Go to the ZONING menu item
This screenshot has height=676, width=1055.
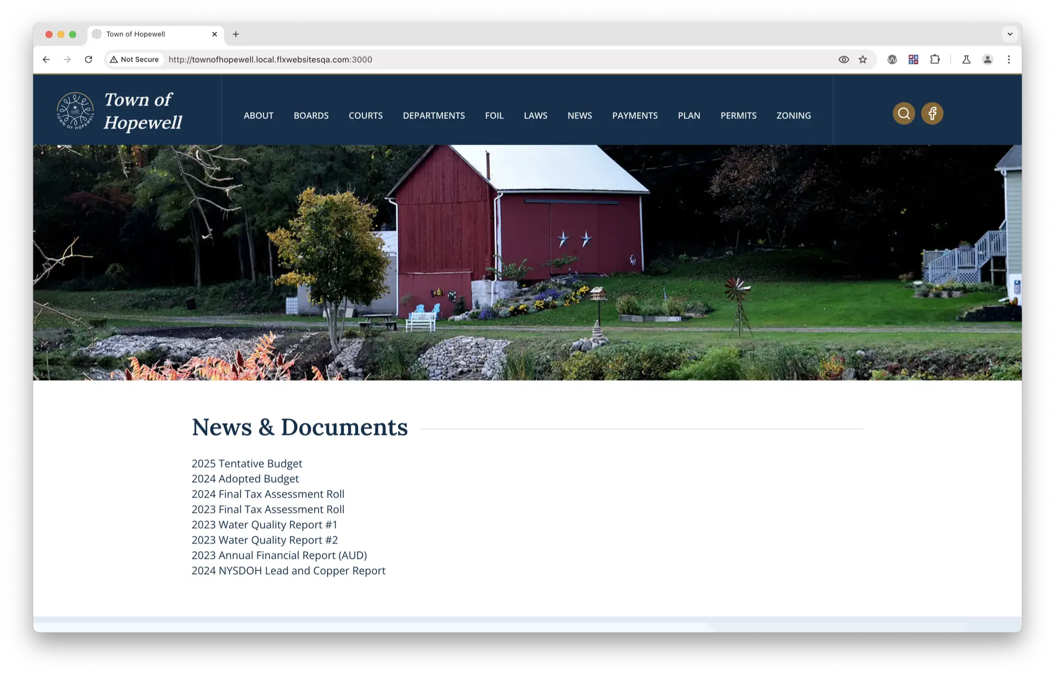(793, 115)
